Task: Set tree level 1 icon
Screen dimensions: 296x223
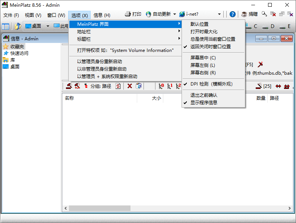Action: tap(170, 86)
